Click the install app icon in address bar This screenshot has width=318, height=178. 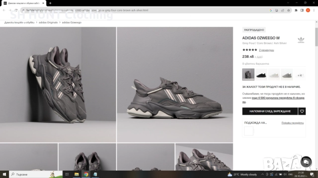click(276, 10)
